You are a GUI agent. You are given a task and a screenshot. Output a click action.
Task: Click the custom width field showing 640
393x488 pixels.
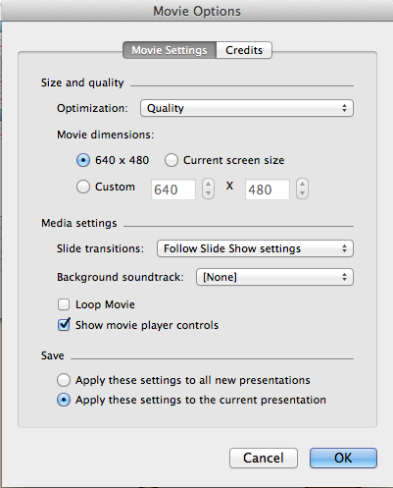pos(173,190)
